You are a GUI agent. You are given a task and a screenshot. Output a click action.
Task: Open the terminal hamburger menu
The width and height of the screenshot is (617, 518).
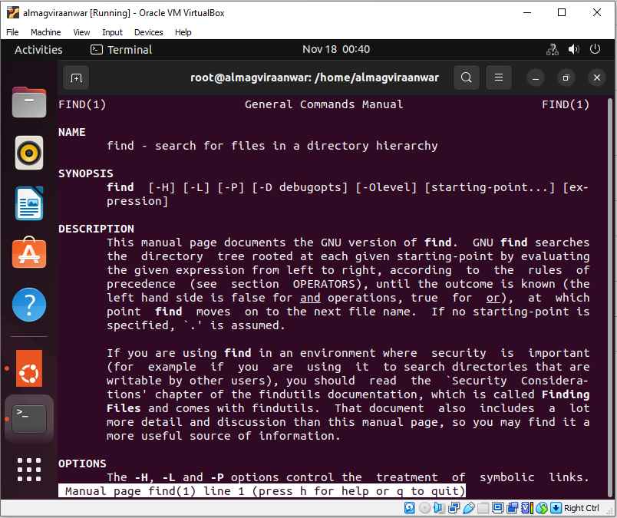[499, 78]
